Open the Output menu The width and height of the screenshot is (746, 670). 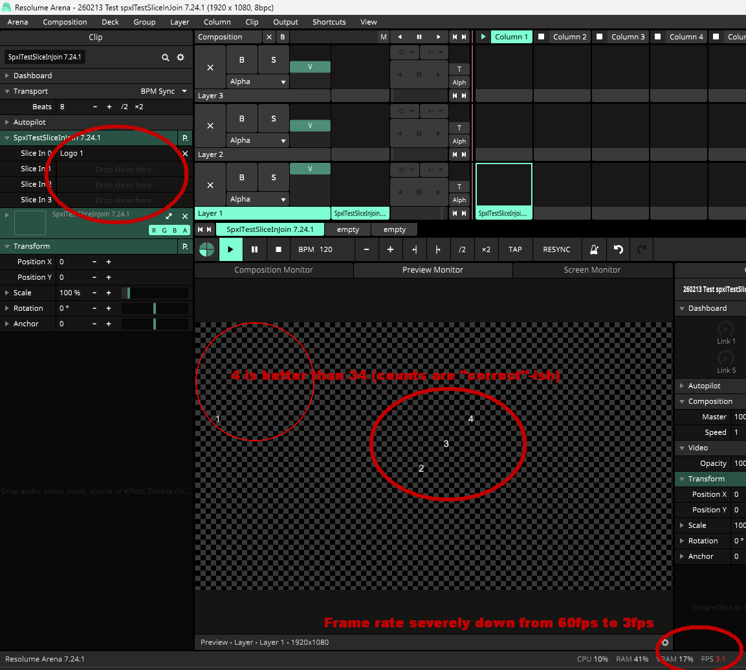[285, 22]
